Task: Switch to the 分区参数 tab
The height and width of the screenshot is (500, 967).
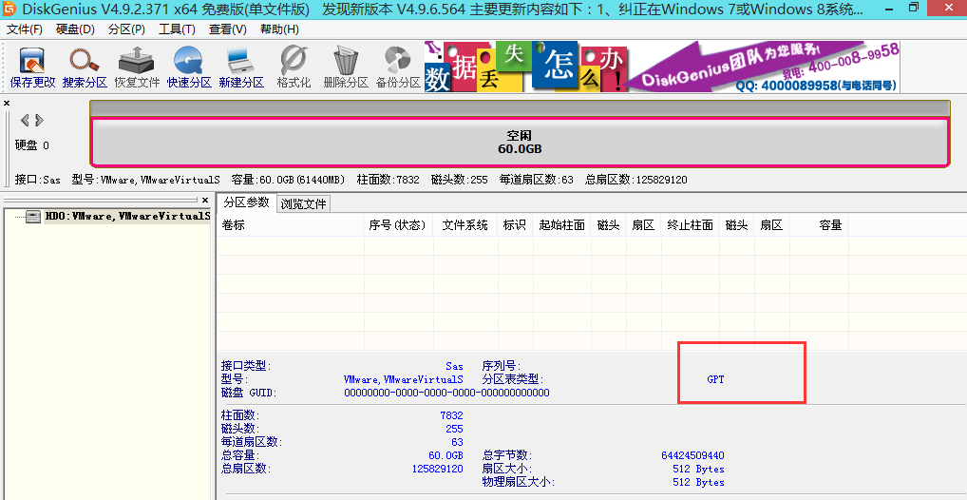Action: point(247,202)
